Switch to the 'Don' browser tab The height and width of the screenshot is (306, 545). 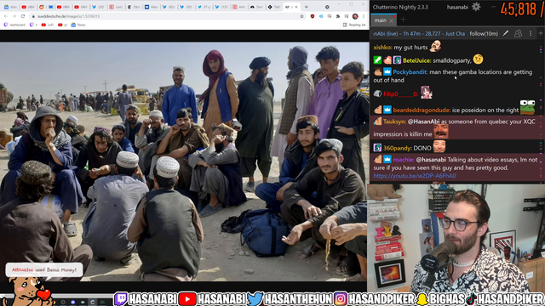click(256, 7)
